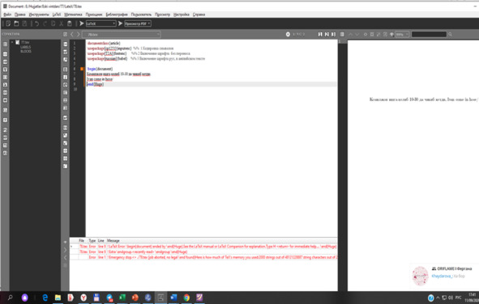Go to previous document with left chevron
479x304 pixels.
pyautogui.click(x=72, y=35)
